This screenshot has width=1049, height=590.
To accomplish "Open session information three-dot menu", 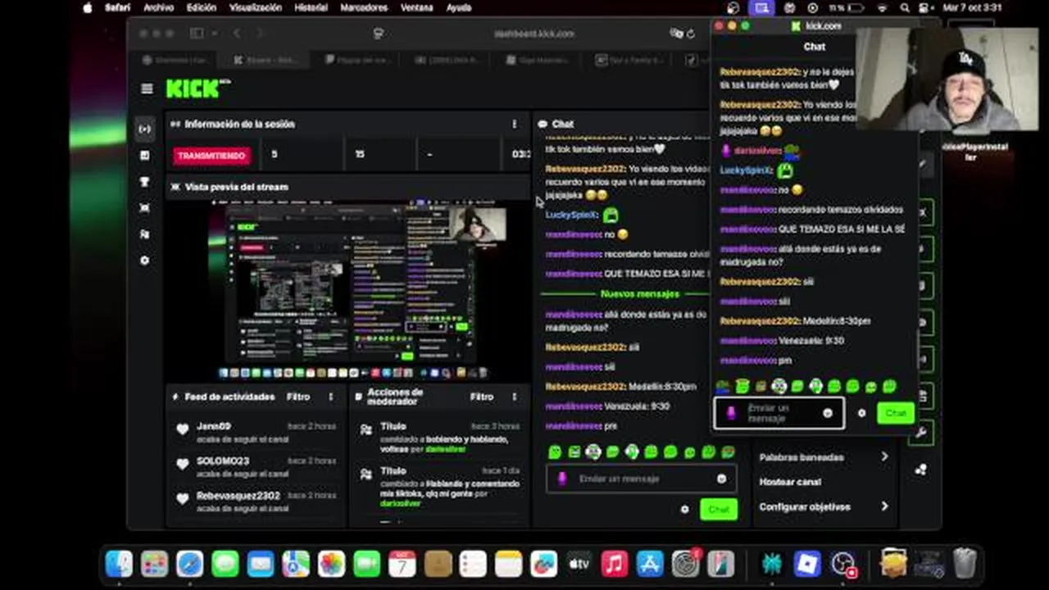I will pyautogui.click(x=515, y=124).
